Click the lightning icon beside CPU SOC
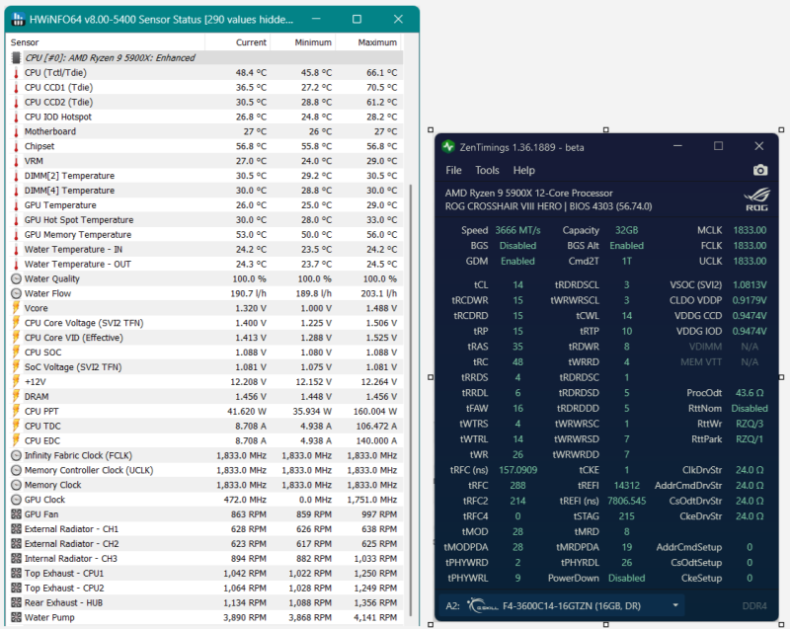 pos(16,353)
